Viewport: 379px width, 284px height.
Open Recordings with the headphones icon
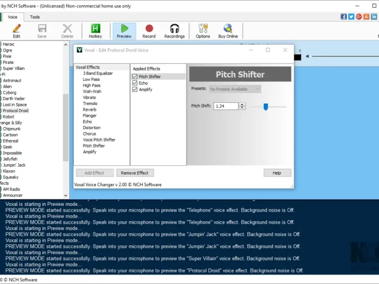pyautogui.click(x=174, y=31)
